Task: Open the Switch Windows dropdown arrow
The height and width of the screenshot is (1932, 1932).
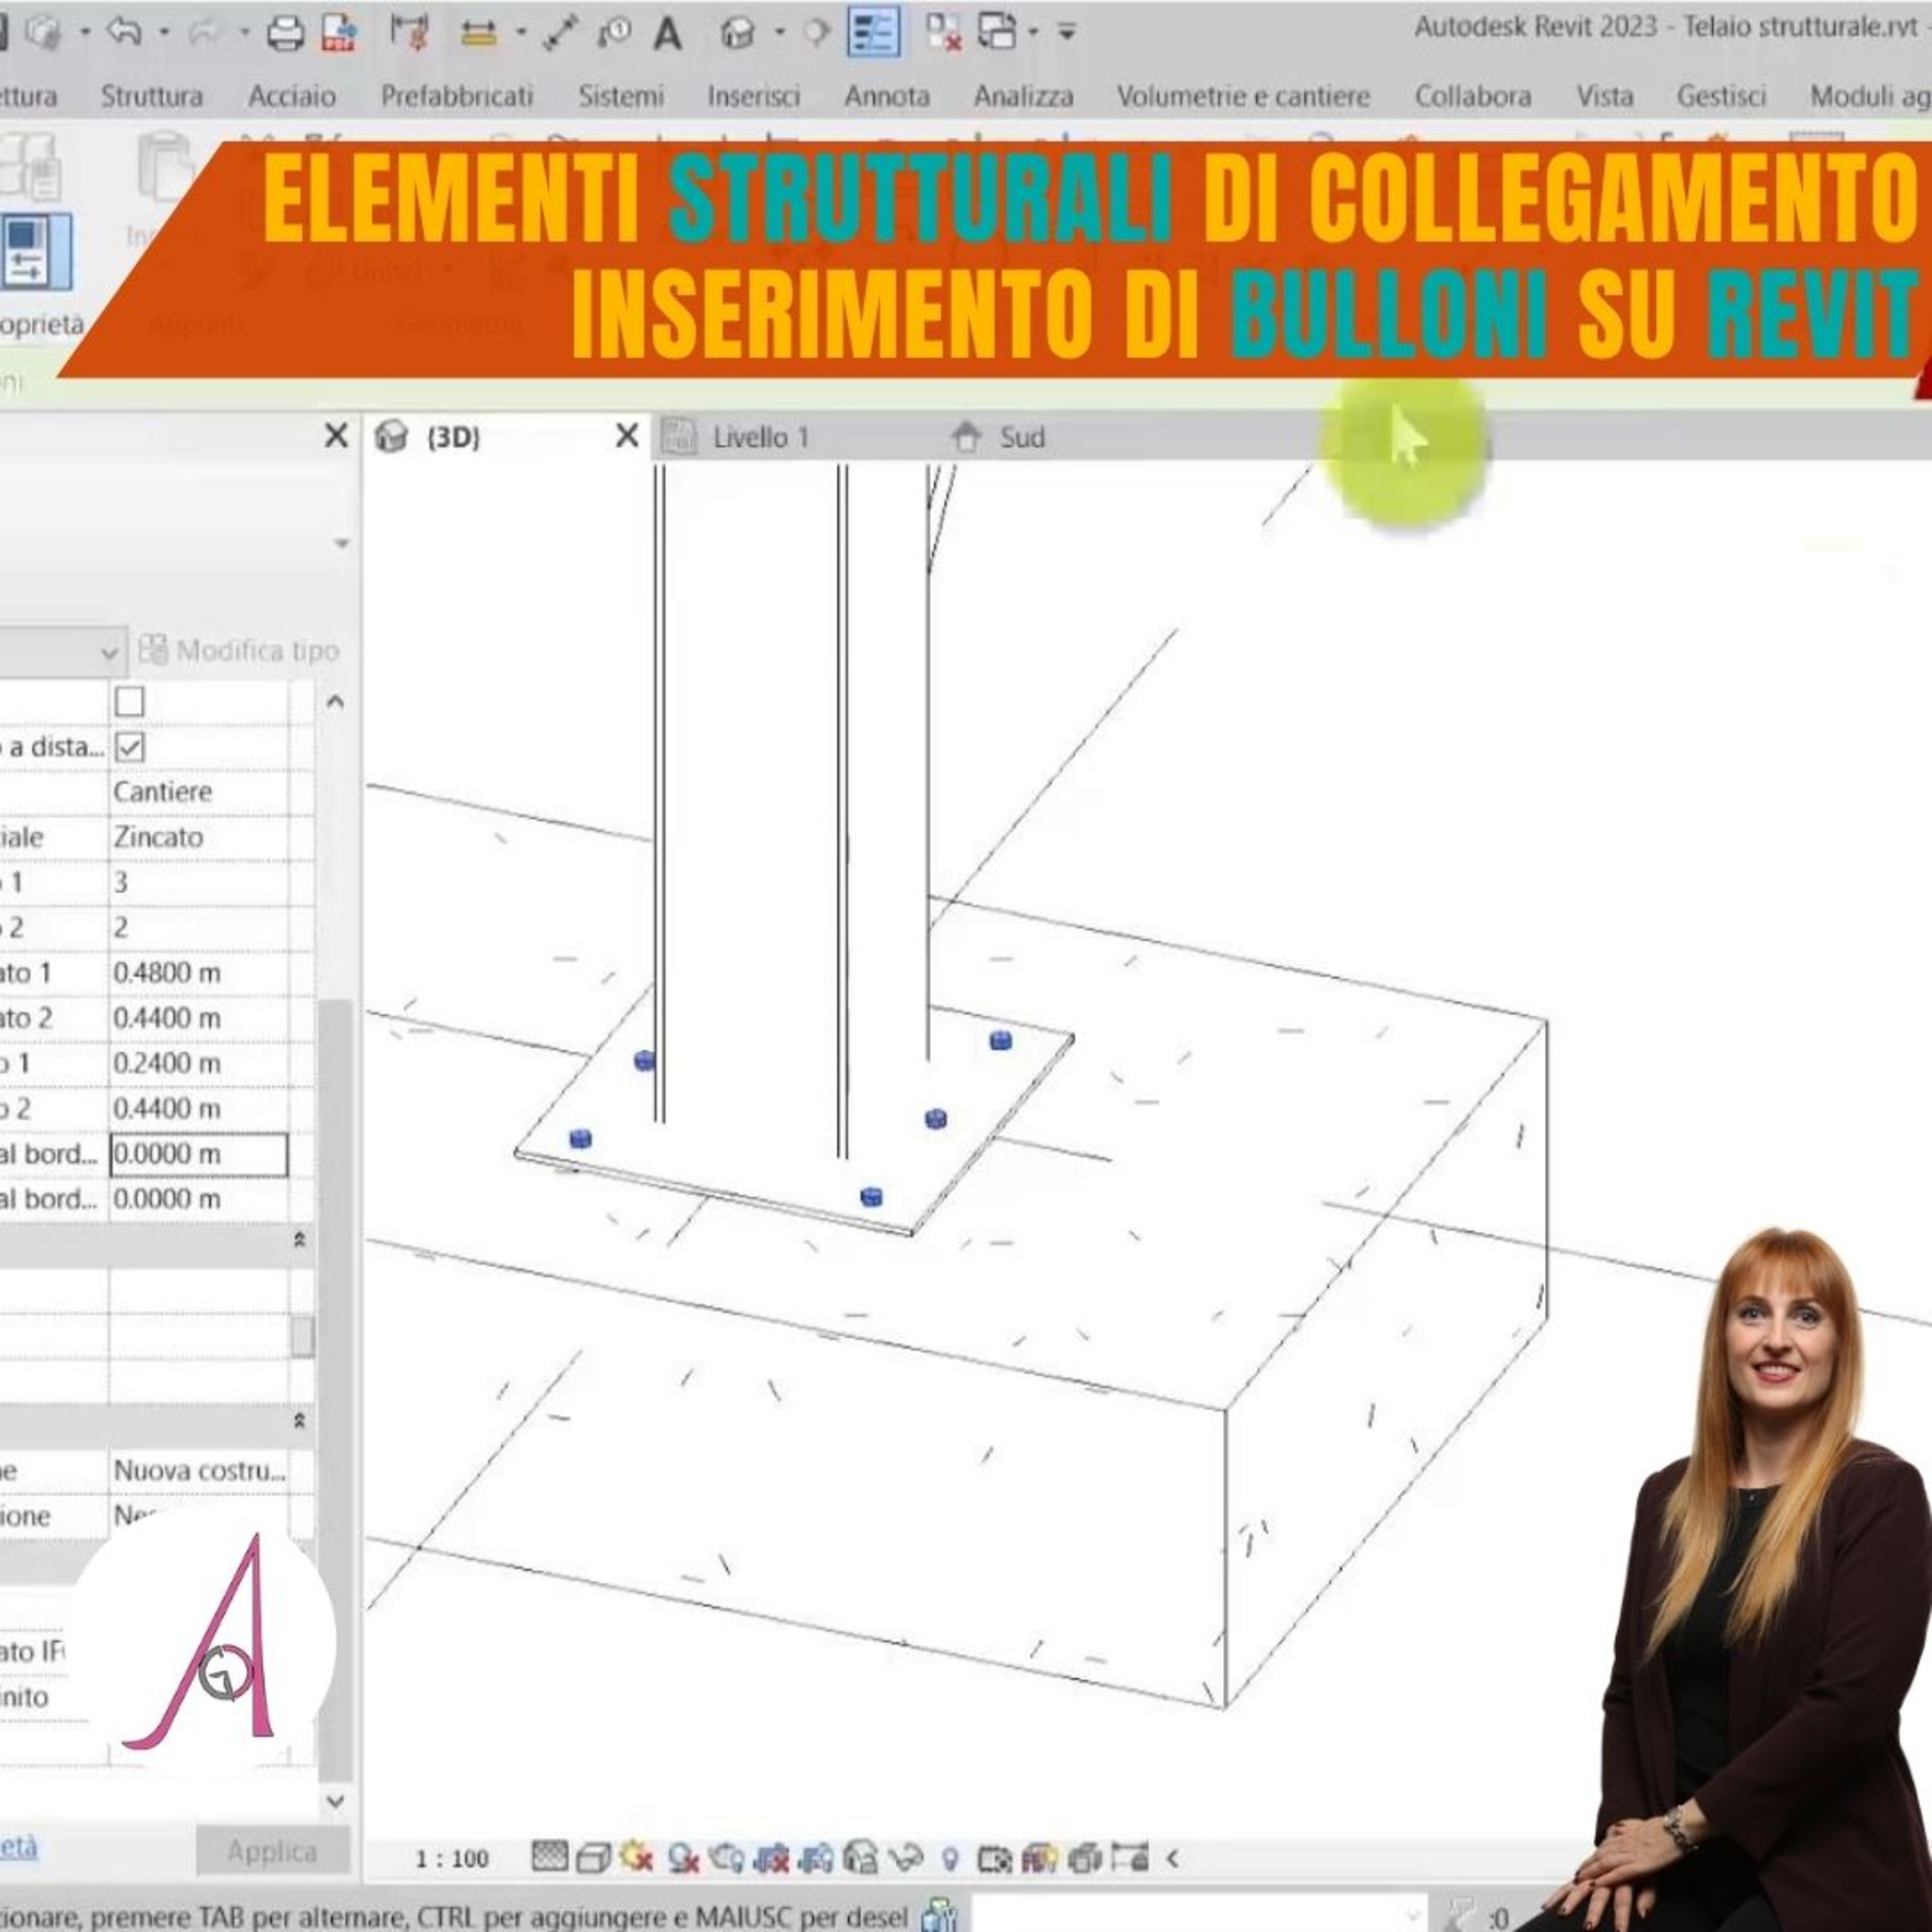Action: 1033,33
